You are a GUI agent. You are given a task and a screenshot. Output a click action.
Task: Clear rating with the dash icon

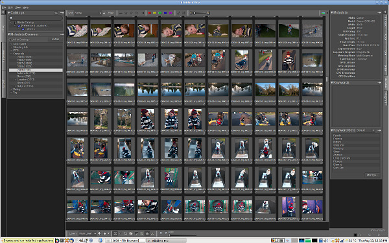[x=121, y=13]
